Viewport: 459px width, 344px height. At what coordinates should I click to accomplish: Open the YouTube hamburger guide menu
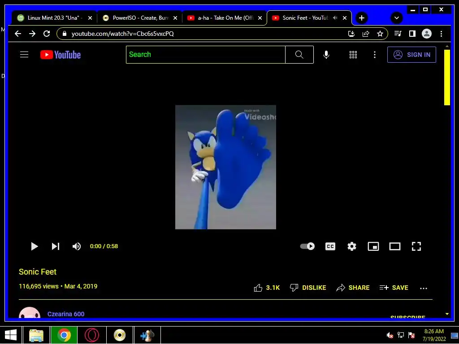pos(24,55)
